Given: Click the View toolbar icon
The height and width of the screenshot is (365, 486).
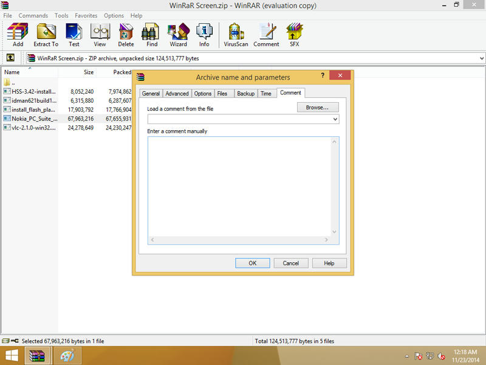Looking at the screenshot, I should point(100,35).
